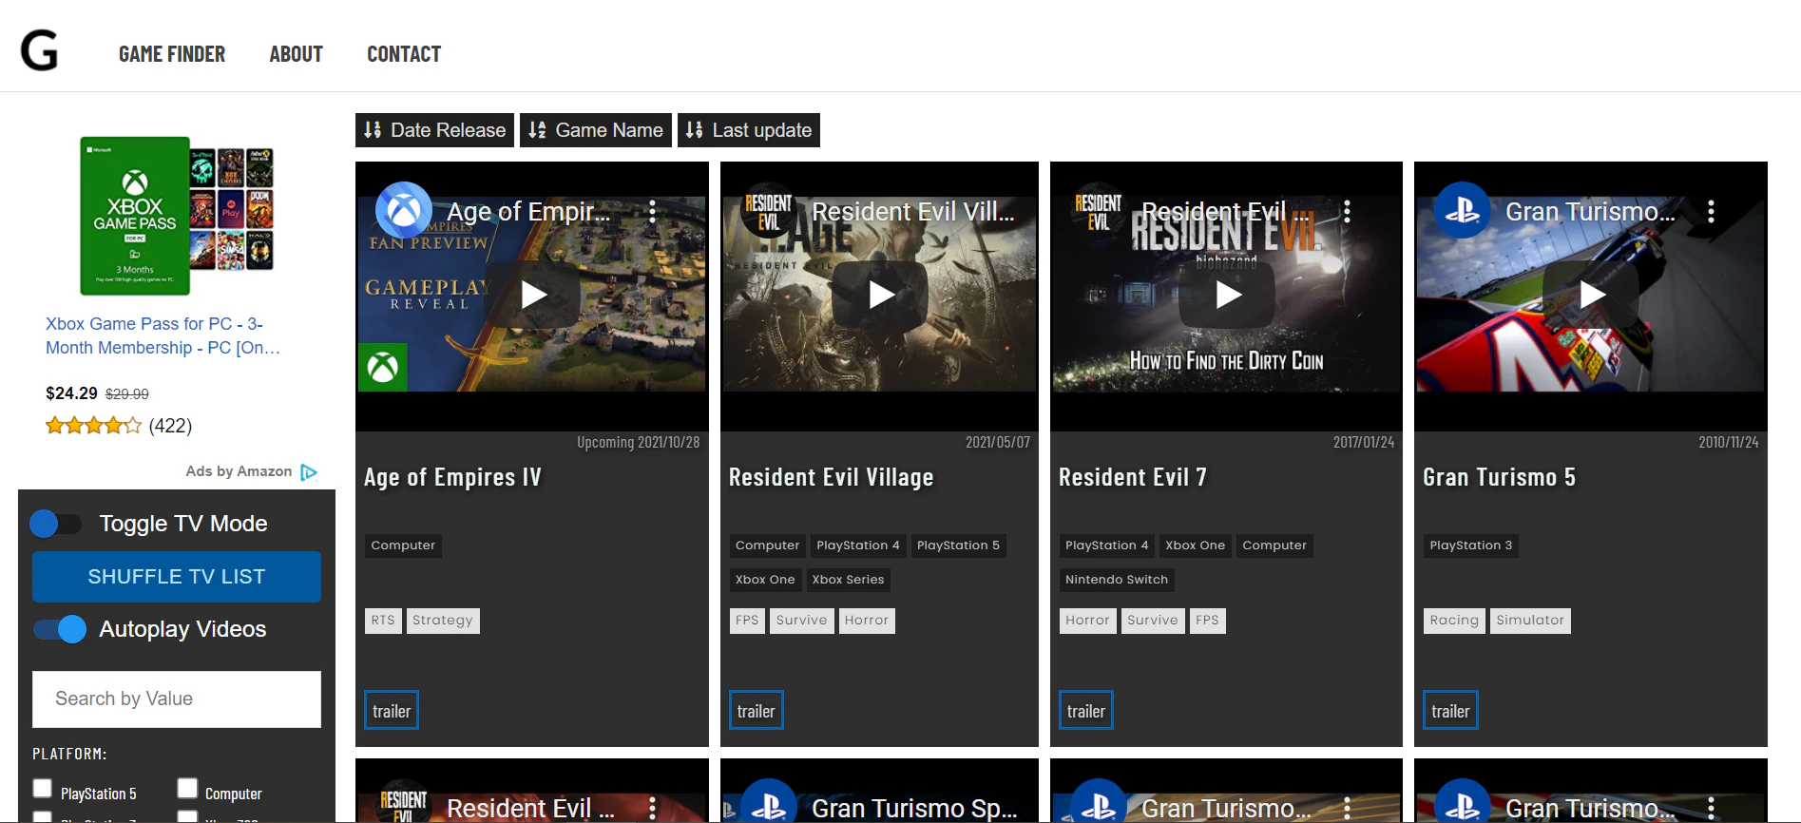Click PlayStation channel avatar on Gran Turismo 5 video
The image size is (1801, 823).
1462,210
